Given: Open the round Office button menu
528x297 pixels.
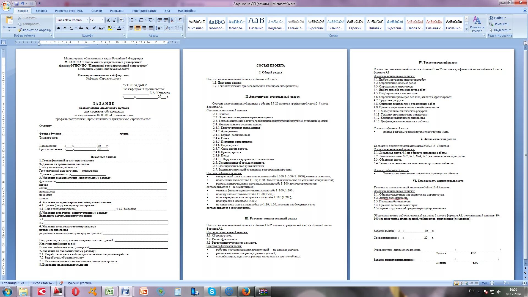Looking at the screenshot, I should point(6,6).
